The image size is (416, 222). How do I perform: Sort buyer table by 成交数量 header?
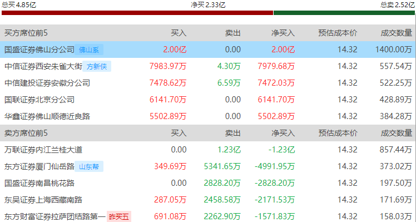pos(397,33)
